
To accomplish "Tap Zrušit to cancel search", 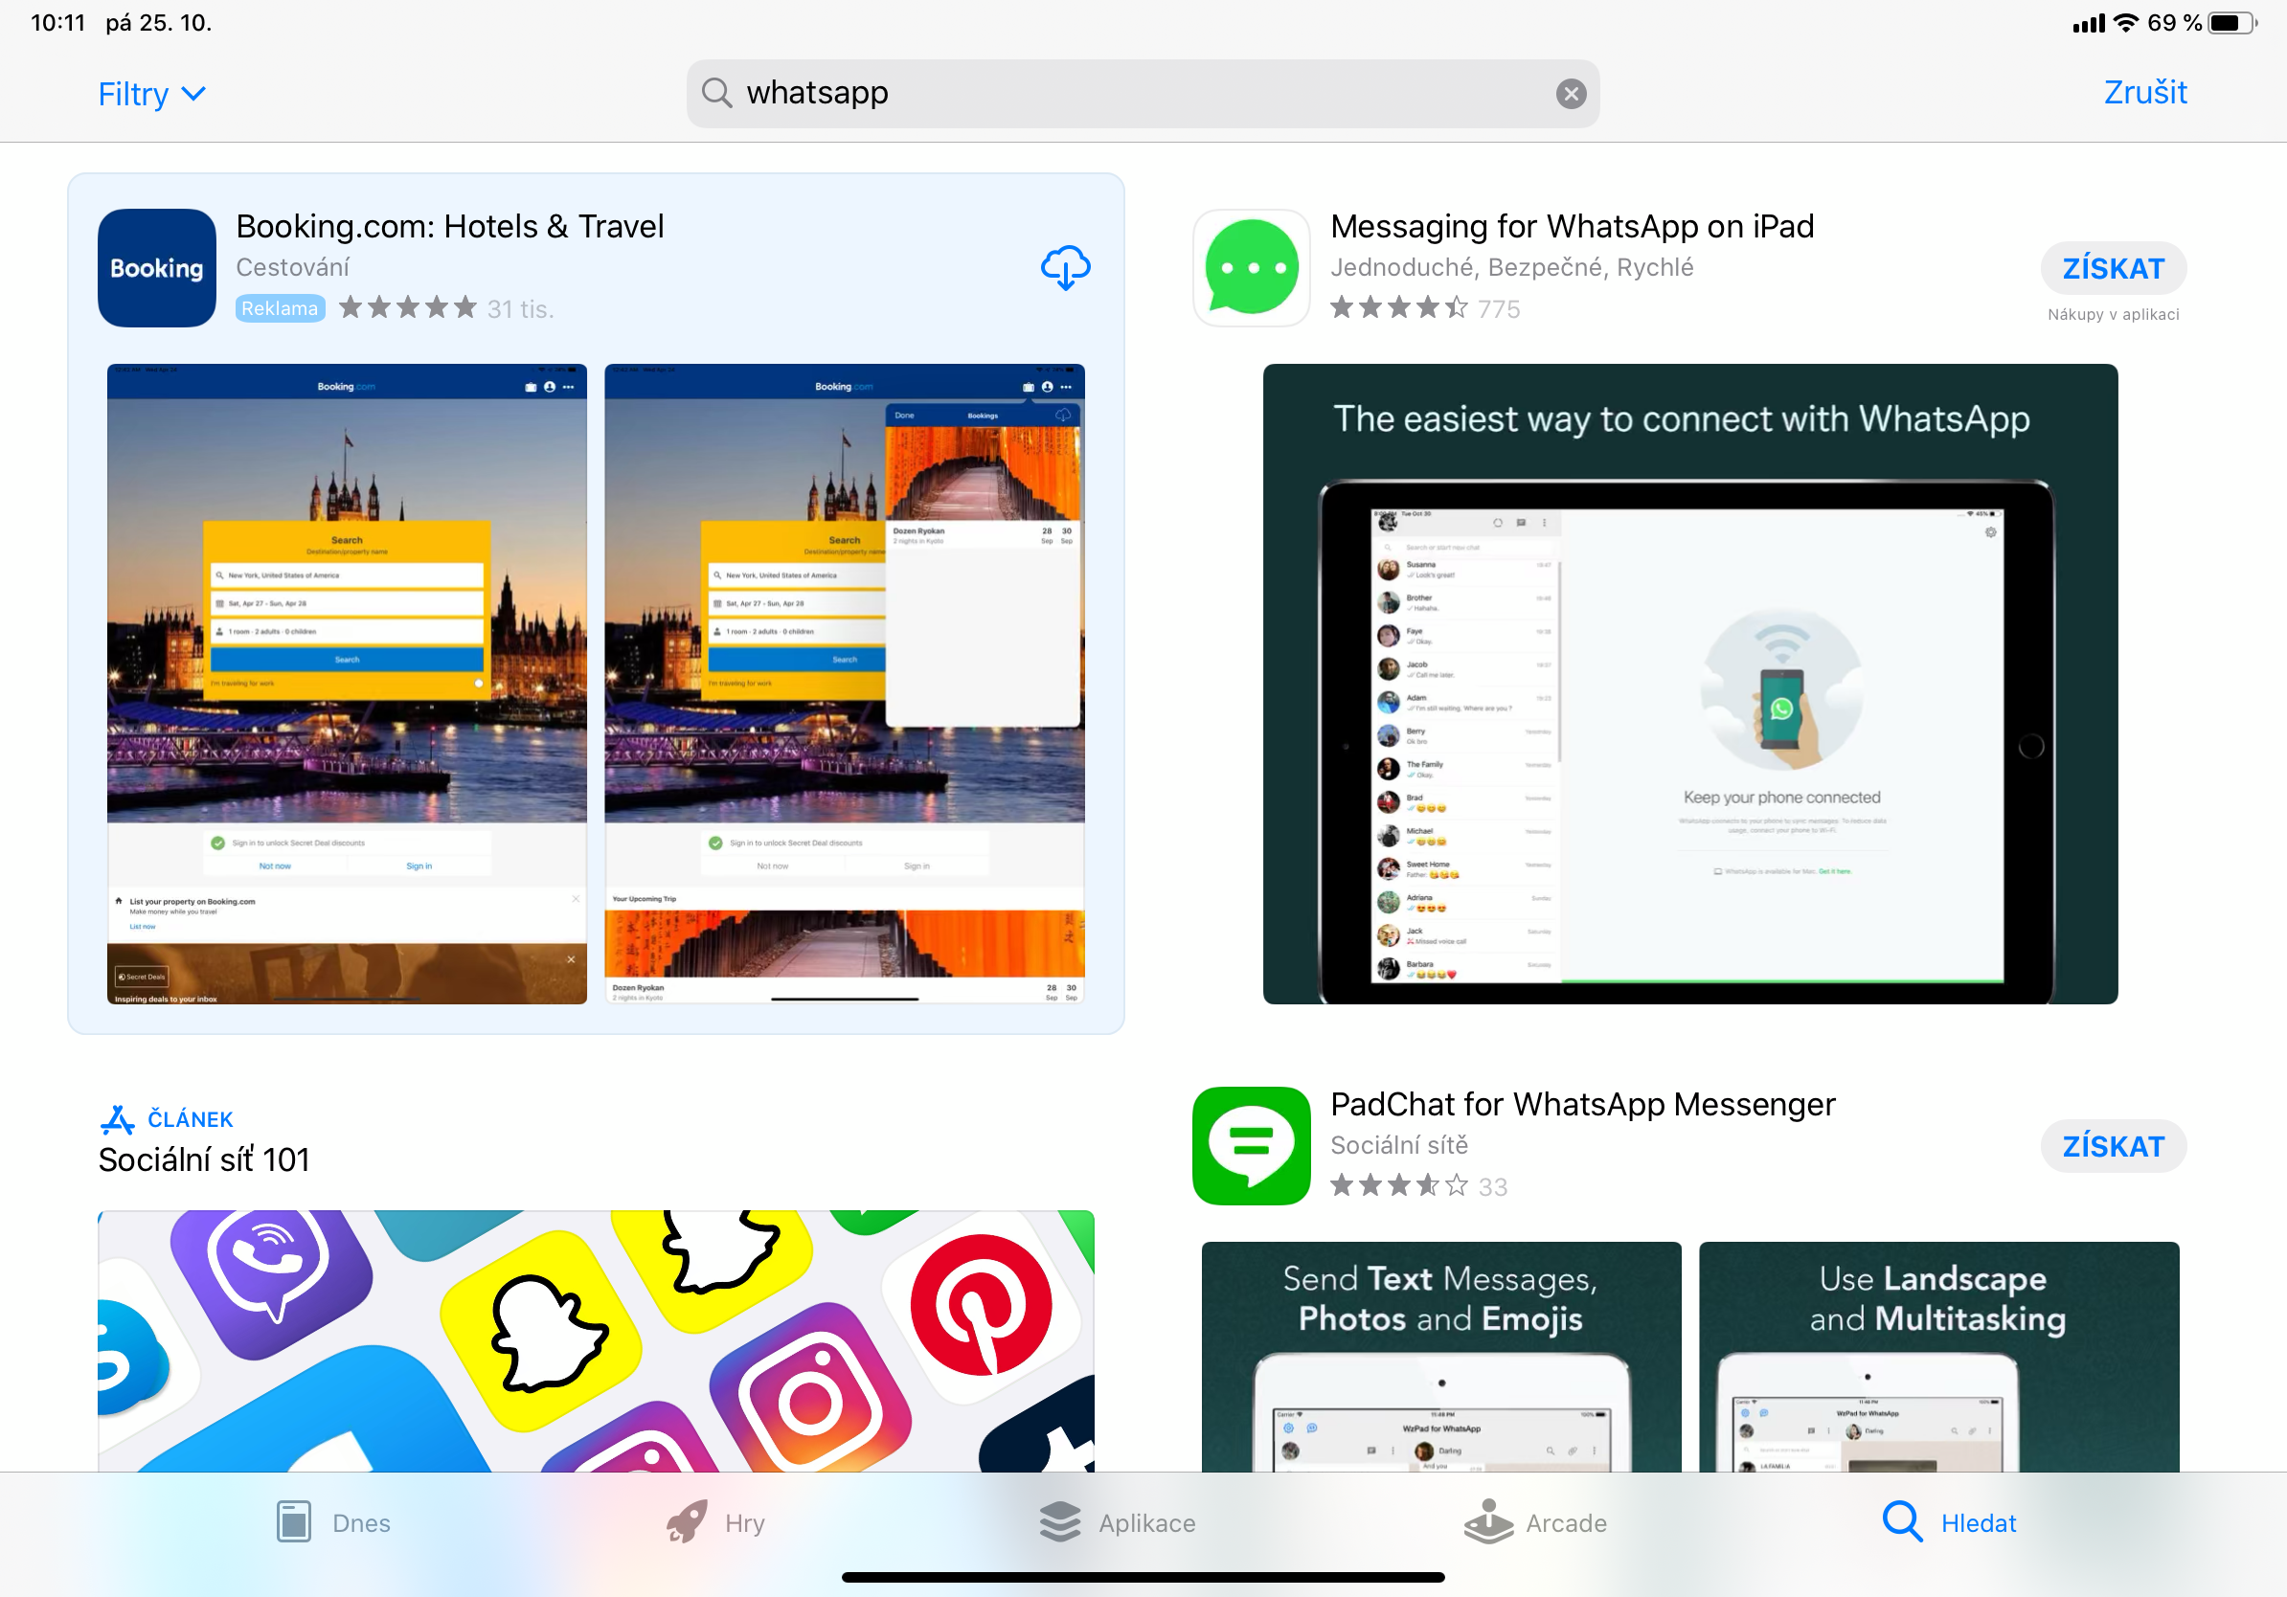I will point(2144,93).
